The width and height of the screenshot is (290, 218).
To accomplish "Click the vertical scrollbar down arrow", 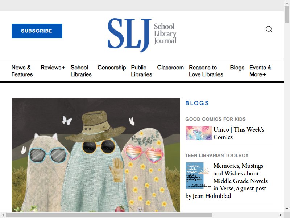I will (x=287, y=209).
